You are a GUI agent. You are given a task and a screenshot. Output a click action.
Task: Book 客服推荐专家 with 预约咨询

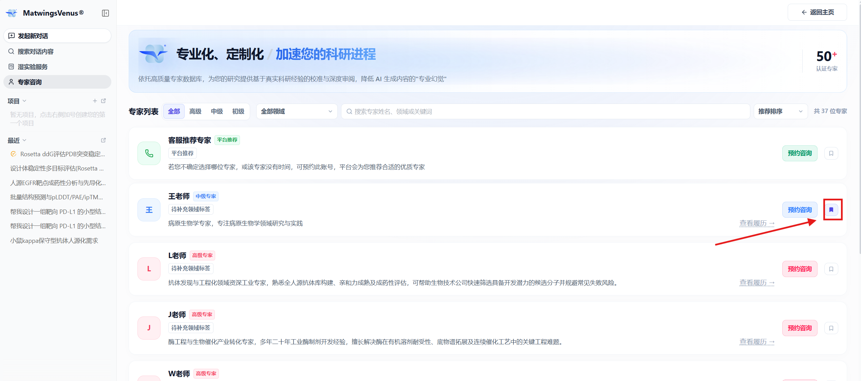point(800,153)
